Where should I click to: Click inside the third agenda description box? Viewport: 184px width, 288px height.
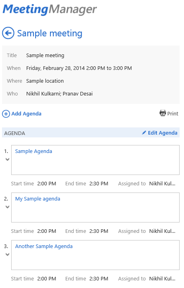95,255
